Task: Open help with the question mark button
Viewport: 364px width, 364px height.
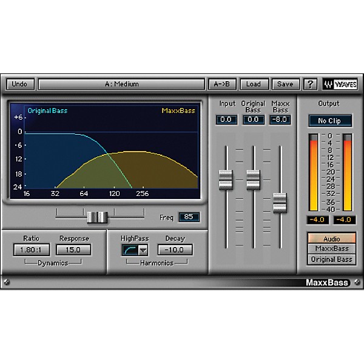Action: (311, 84)
